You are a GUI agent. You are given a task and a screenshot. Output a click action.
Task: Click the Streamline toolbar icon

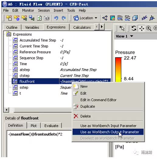pyautogui.click(x=120, y=18)
